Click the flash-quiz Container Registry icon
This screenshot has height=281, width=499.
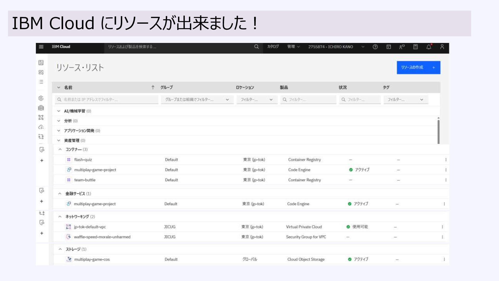point(69,160)
